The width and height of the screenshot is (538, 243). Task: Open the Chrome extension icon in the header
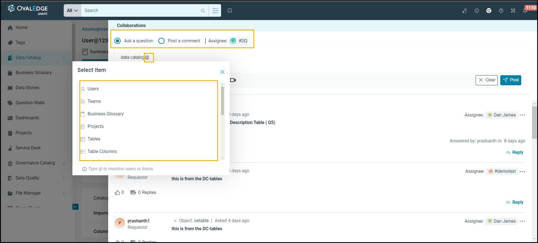(489, 11)
